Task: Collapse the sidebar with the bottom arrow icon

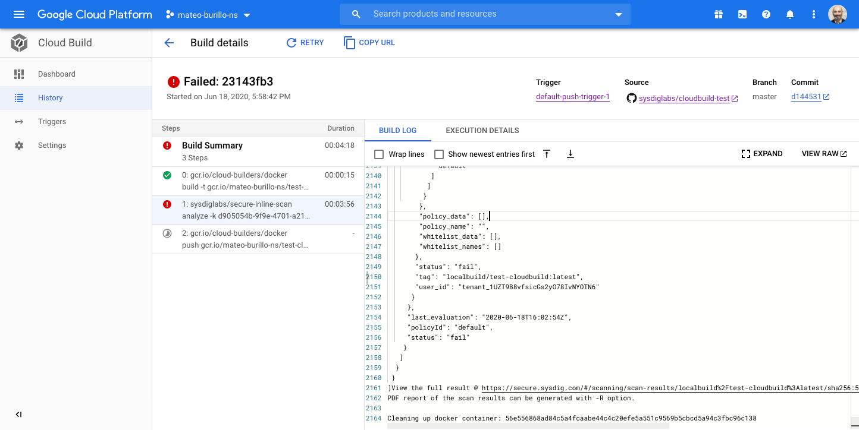Action: [18, 415]
